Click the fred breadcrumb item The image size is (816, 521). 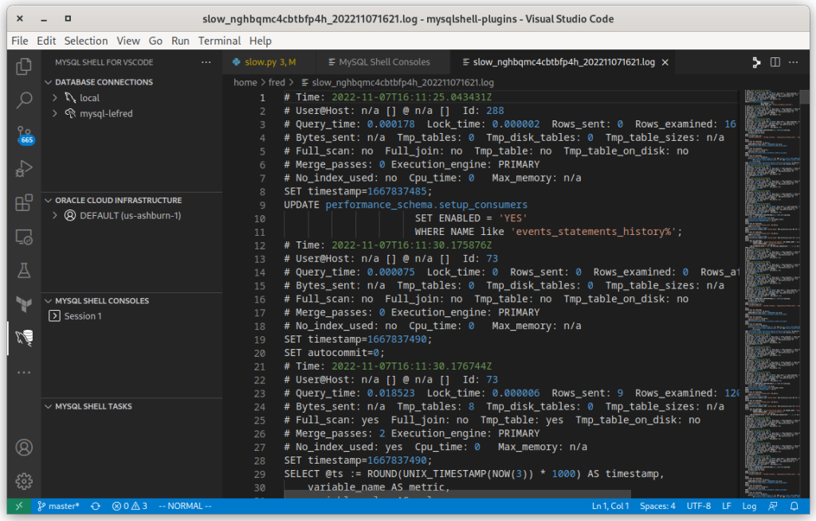pyautogui.click(x=277, y=82)
